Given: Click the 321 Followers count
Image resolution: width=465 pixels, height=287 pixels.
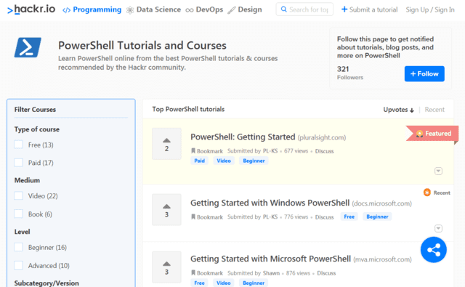Looking at the screenshot, I should (350, 73).
